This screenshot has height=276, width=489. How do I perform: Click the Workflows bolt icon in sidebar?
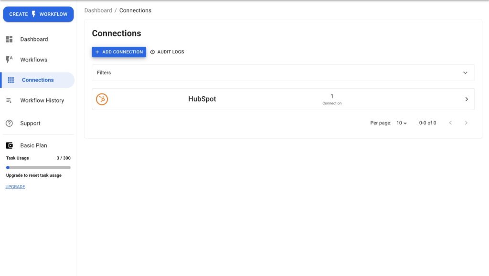coord(10,60)
